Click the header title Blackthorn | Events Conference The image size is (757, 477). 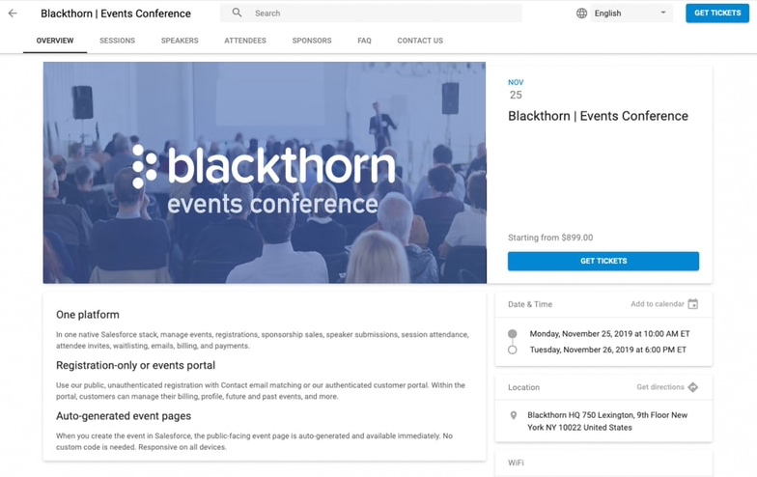pyautogui.click(x=116, y=14)
